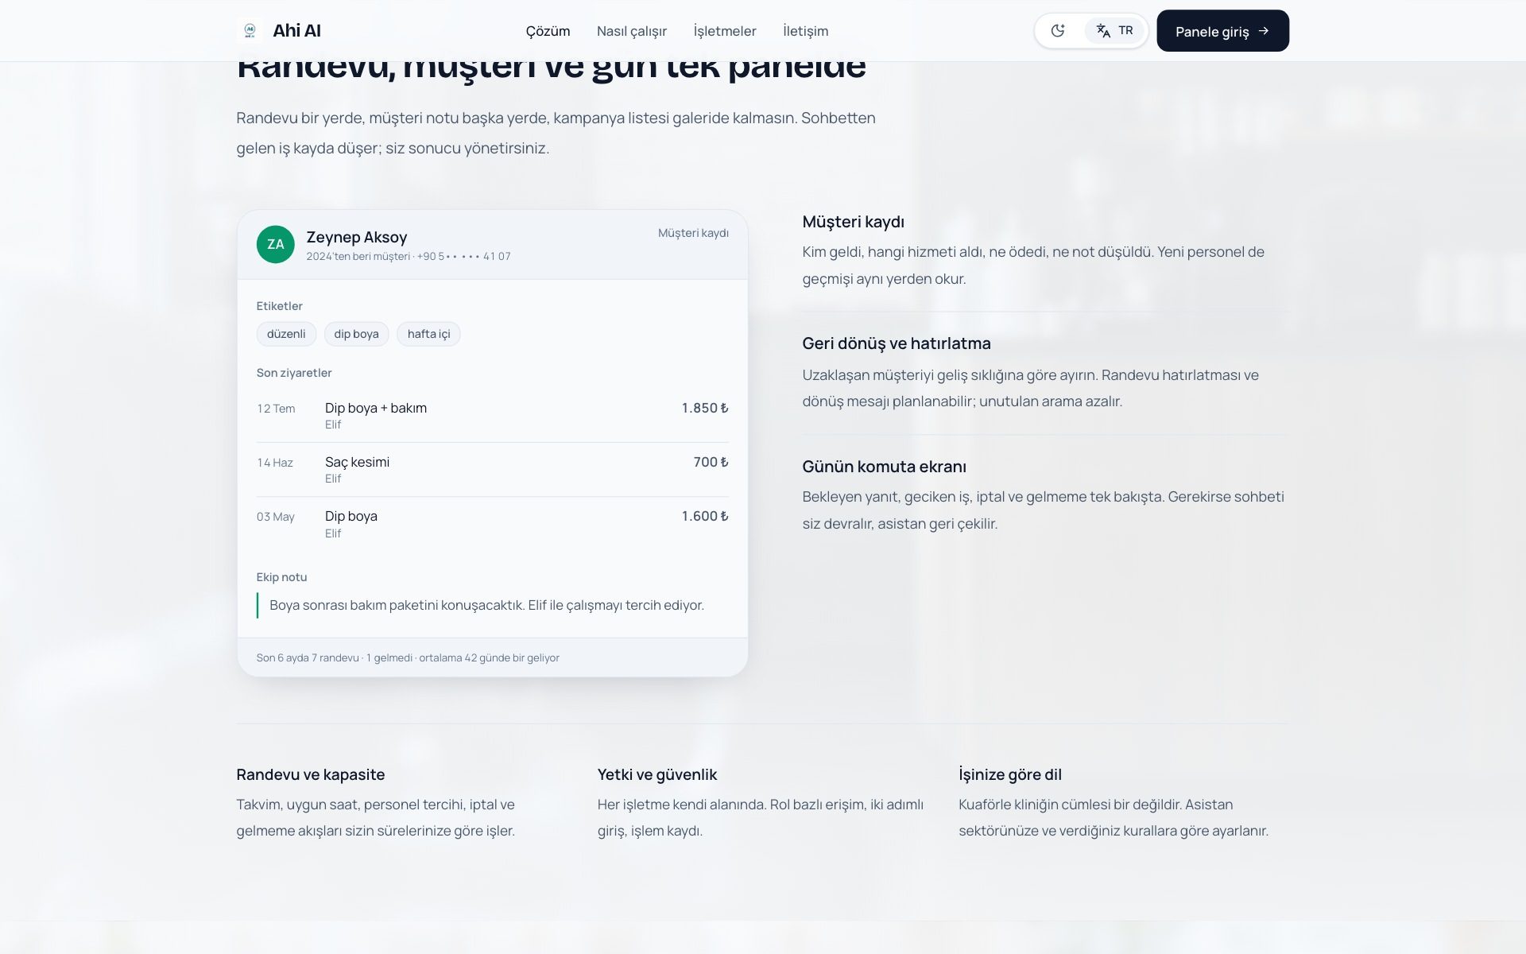Click the Randevu ve kapasite heading
Viewport: 1526px width, 954px height.
(310, 774)
